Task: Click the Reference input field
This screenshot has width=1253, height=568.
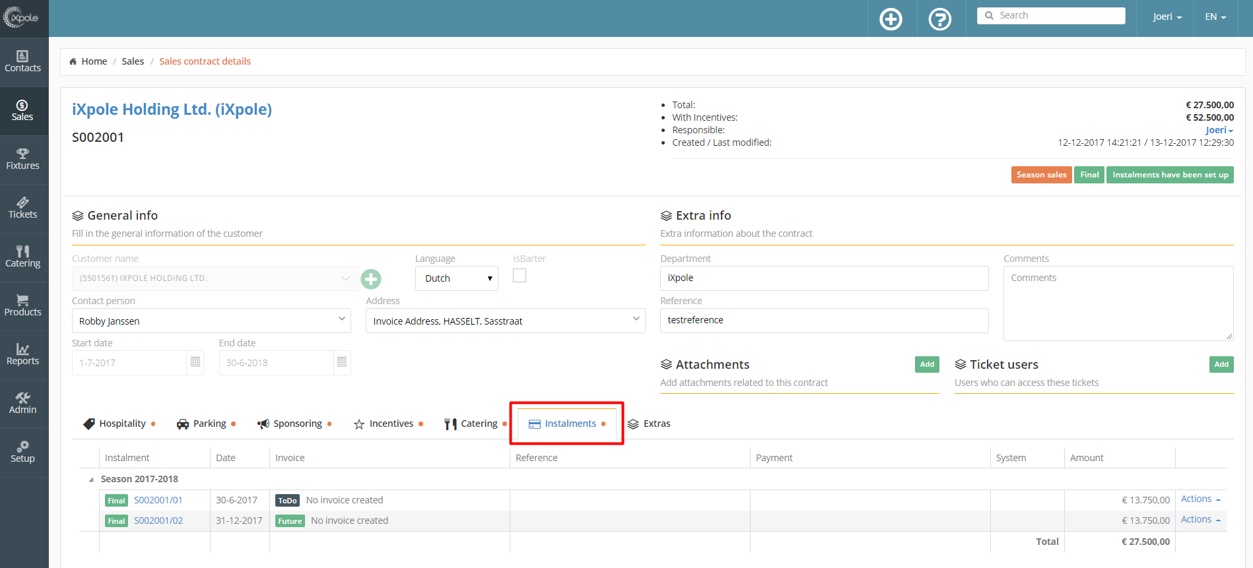Action: (x=824, y=320)
